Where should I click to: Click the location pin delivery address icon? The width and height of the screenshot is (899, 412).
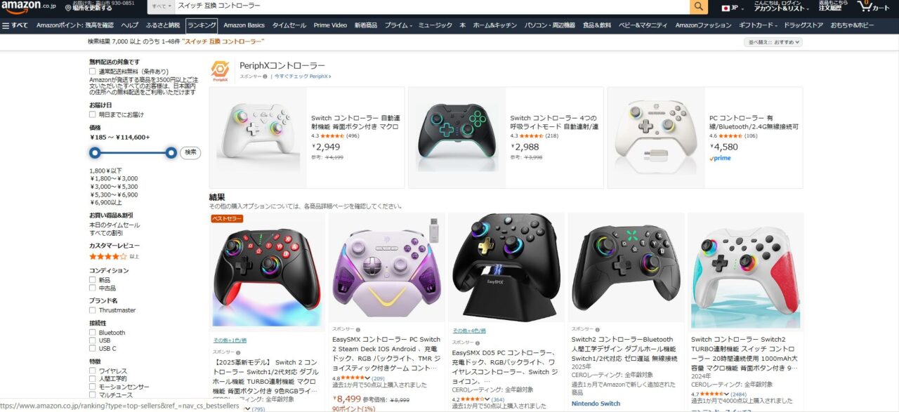(x=68, y=8)
